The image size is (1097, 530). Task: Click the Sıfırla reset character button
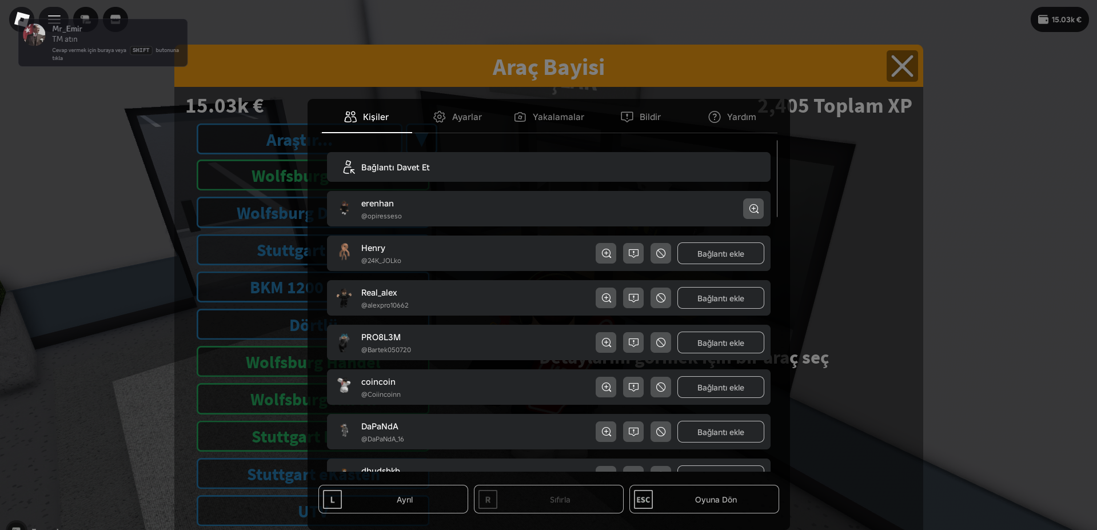[x=549, y=499]
